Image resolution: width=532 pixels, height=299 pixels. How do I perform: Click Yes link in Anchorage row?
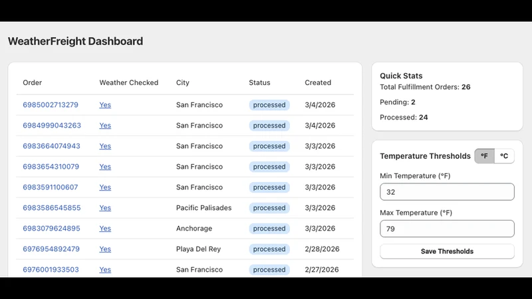tap(105, 229)
